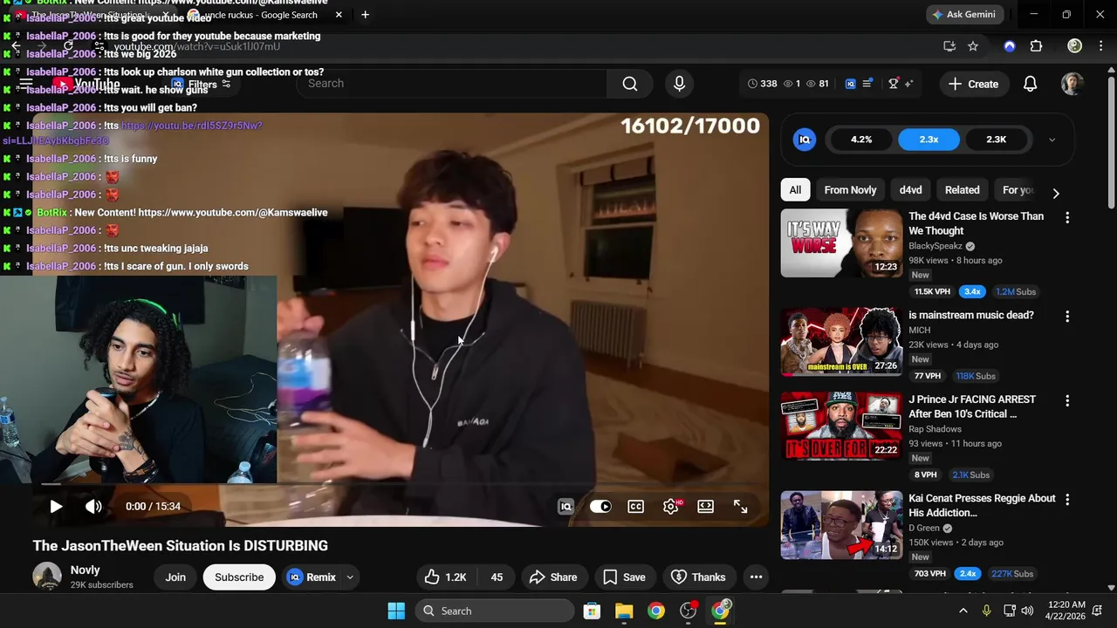Open the Windows Start menu

point(396,611)
